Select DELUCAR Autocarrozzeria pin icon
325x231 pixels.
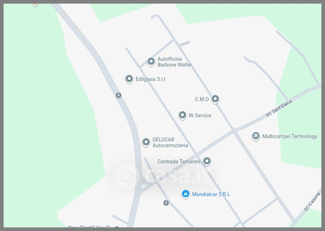pos(146,142)
